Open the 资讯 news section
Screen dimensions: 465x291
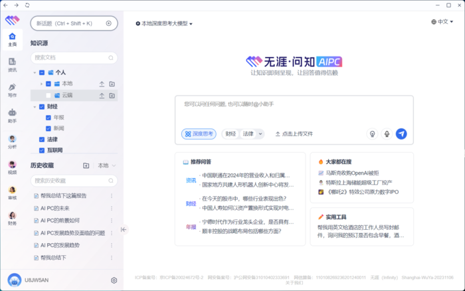12,65
